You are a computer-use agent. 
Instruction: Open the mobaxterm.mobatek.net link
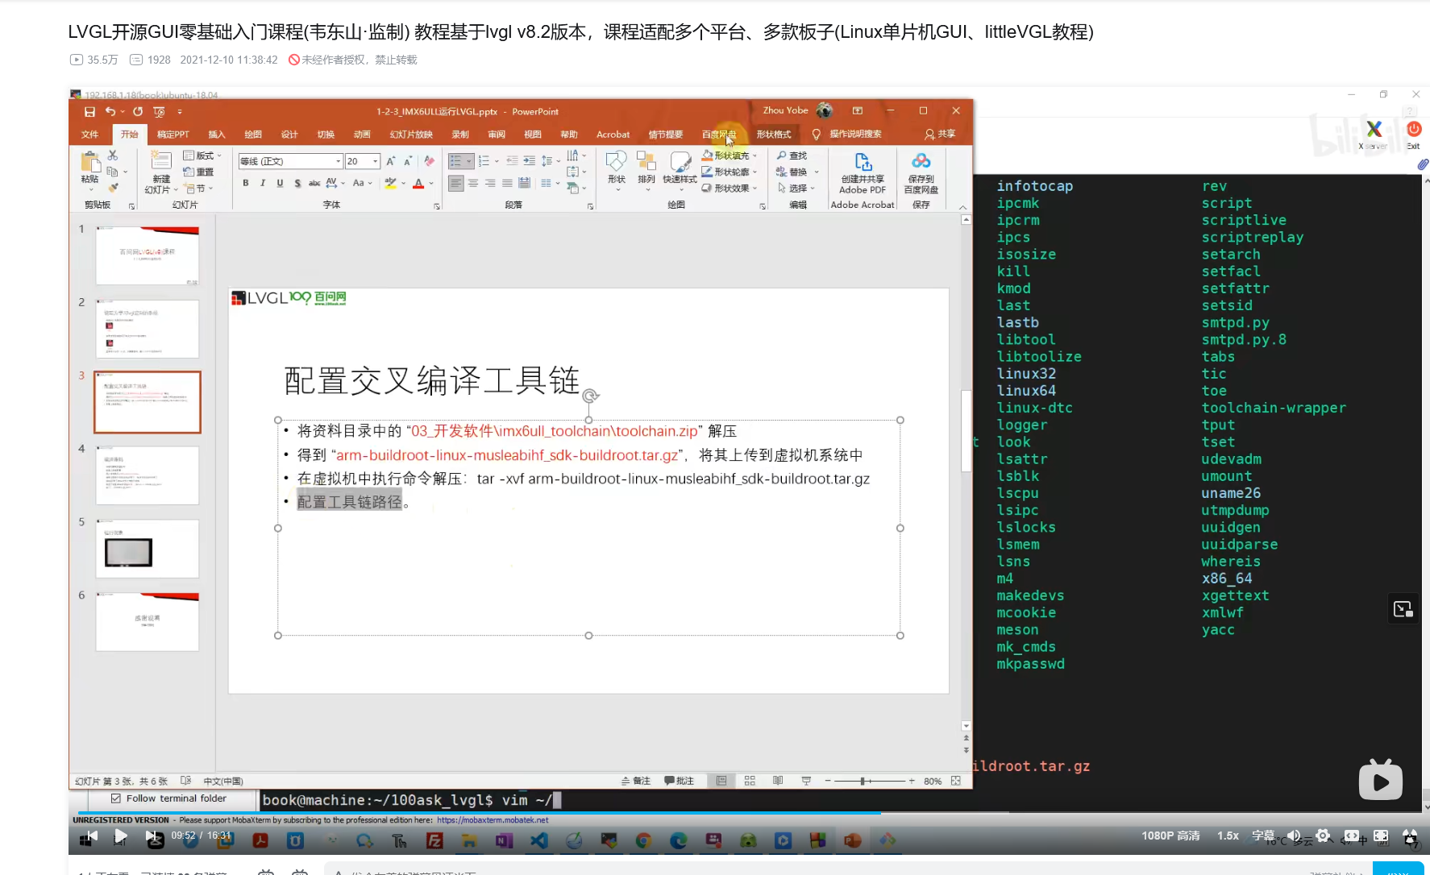(493, 820)
